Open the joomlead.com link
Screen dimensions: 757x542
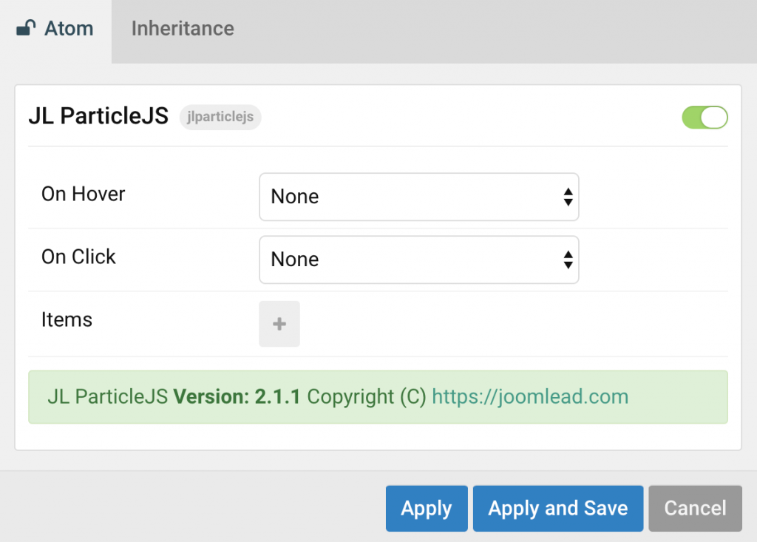pyautogui.click(x=529, y=397)
